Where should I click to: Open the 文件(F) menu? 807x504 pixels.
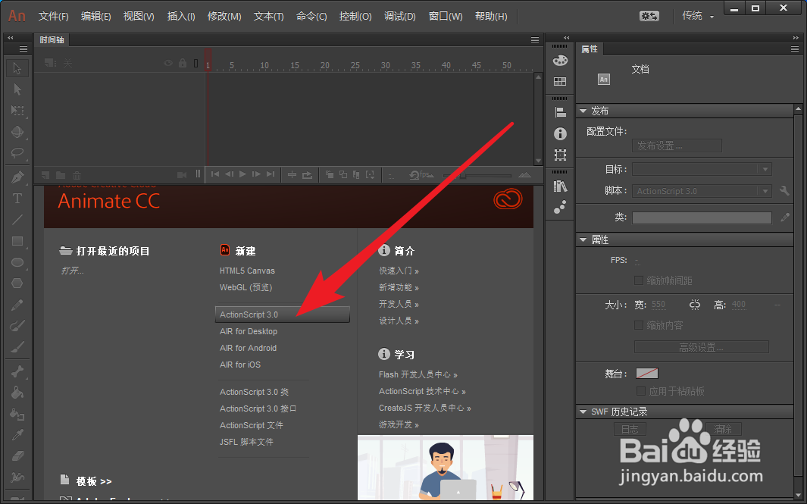(54, 17)
